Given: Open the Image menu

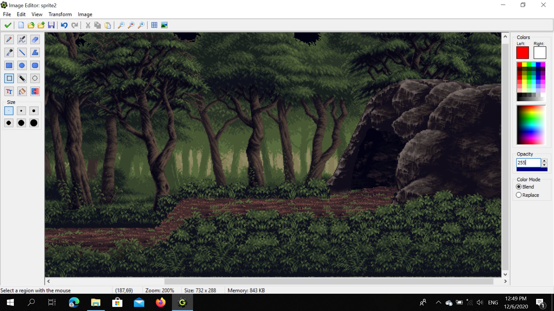Looking at the screenshot, I should 85,14.
